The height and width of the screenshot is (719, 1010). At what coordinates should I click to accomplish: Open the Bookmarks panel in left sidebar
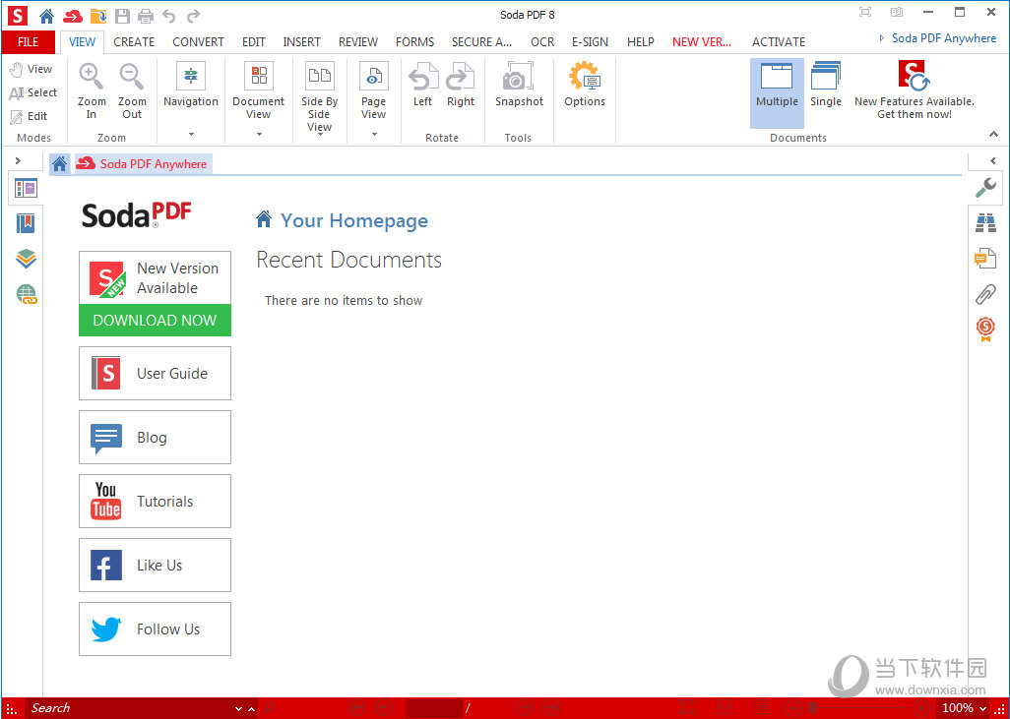(26, 223)
